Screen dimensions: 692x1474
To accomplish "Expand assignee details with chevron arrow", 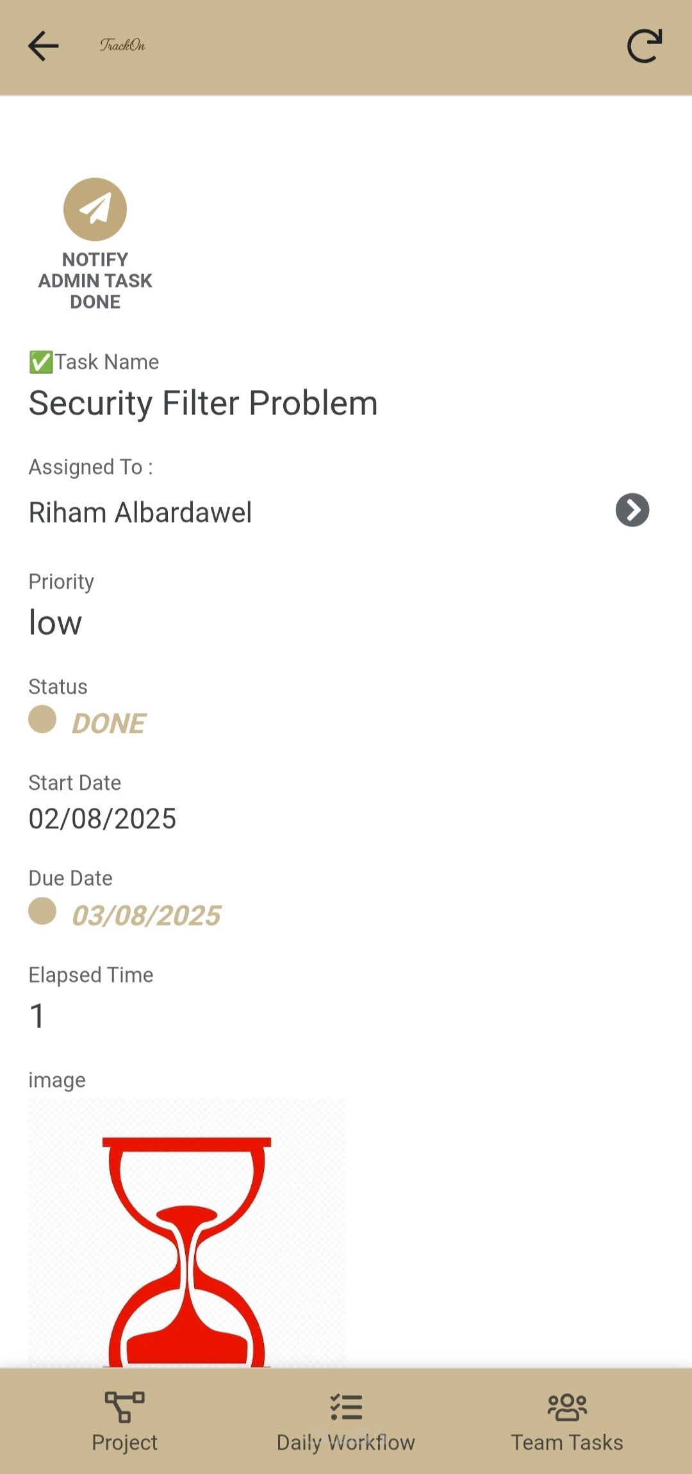I will coord(632,510).
